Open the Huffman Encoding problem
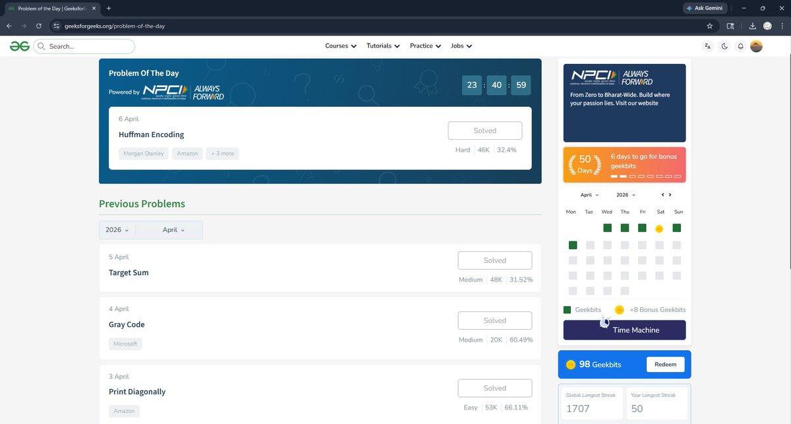Image resolution: width=791 pixels, height=424 pixels. [x=152, y=135]
